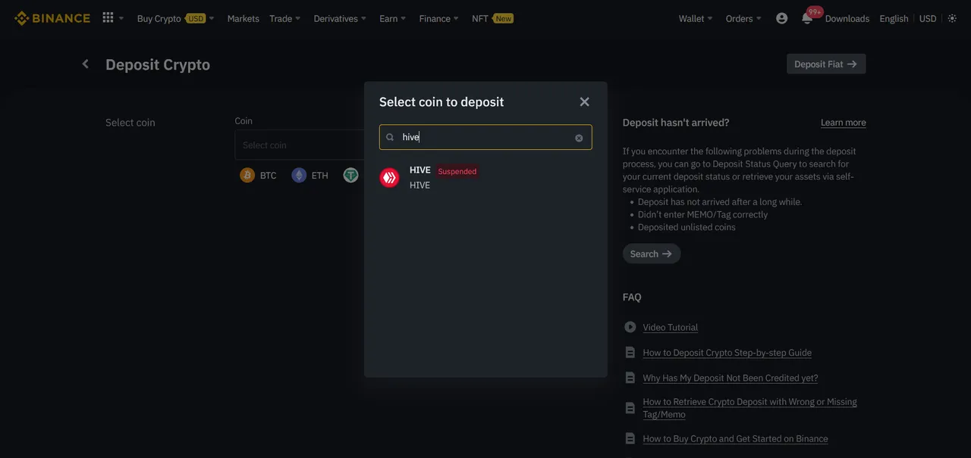Viewport: 971px width, 458px height.
Task: Choose the ETH quick coin icon
Action: pos(299,176)
